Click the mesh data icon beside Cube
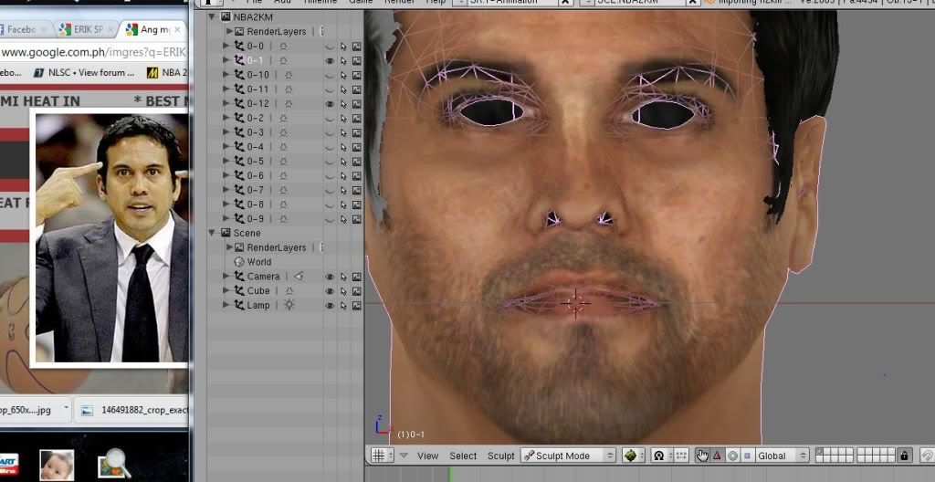 click(289, 290)
